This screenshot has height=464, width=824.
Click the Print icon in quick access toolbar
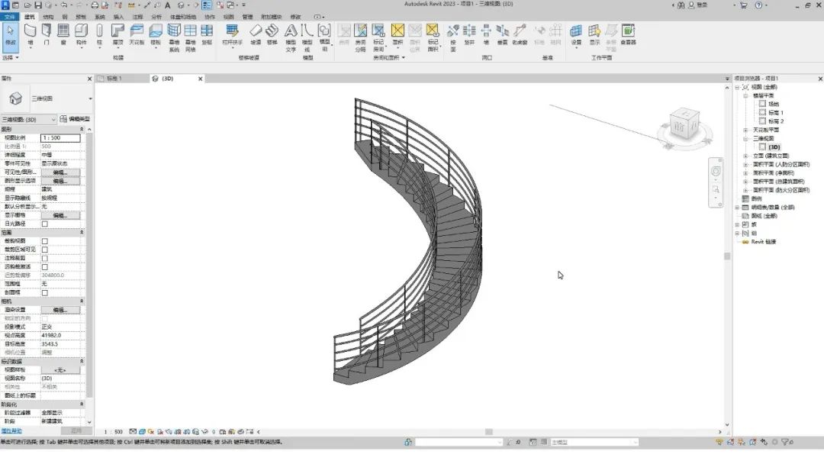tap(95, 5)
